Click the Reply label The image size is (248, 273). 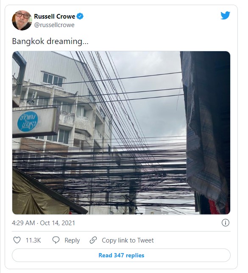coord(72,240)
